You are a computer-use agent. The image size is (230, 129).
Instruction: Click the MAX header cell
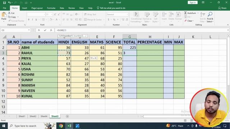coord(179,42)
